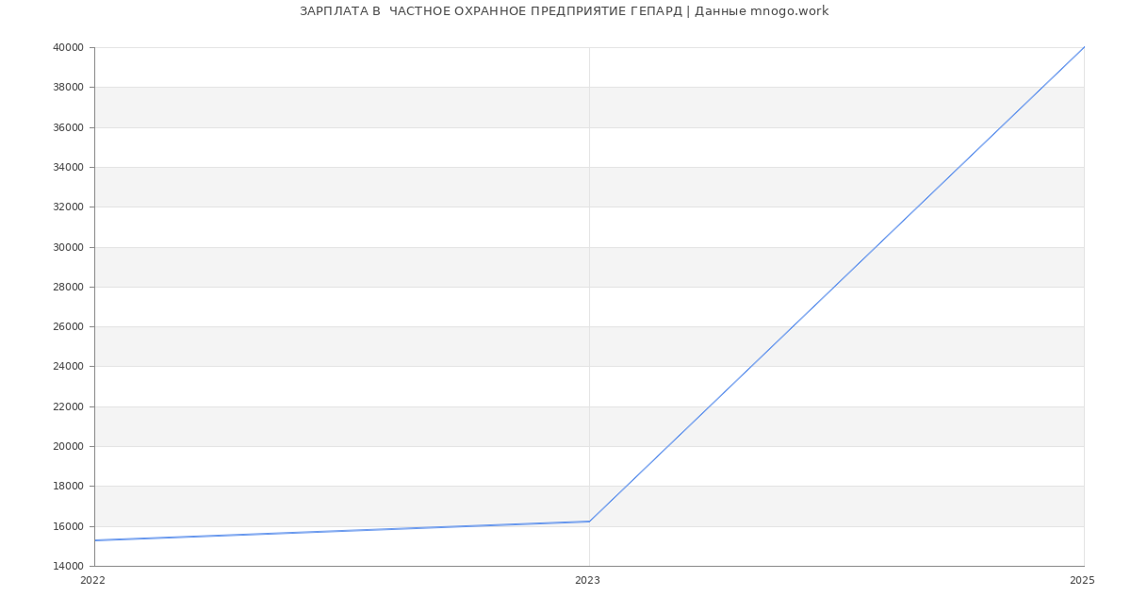Click the 36000 y-axis label
The image size is (1131, 613).
(x=69, y=128)
